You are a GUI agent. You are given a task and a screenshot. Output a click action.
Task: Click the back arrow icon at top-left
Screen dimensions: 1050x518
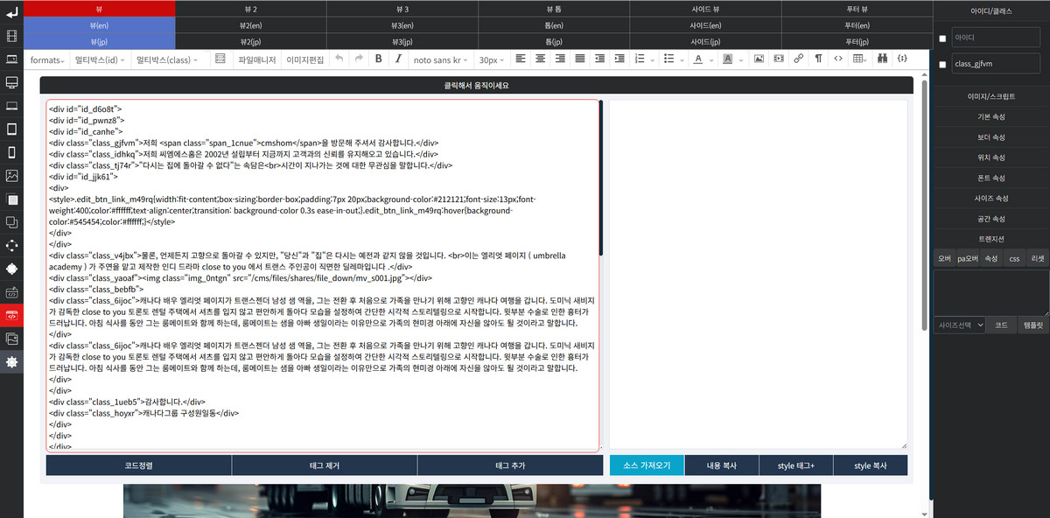pos(11,13)
